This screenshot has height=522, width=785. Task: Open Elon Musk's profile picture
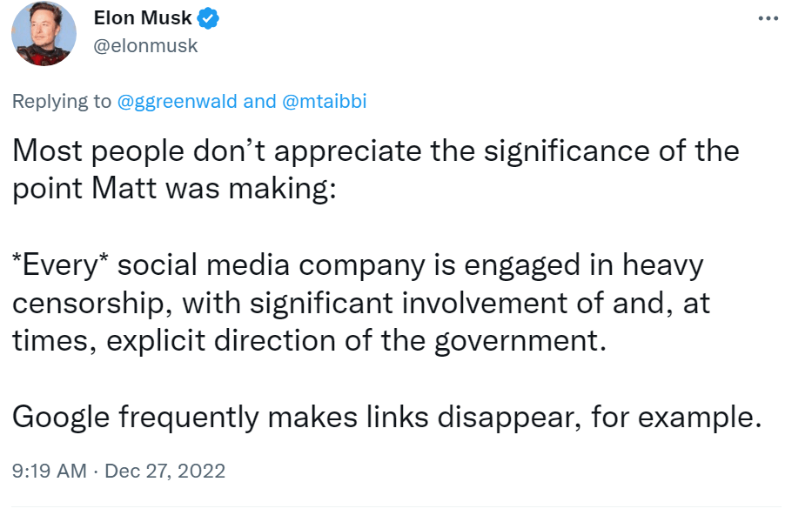(x=44, y=33)
